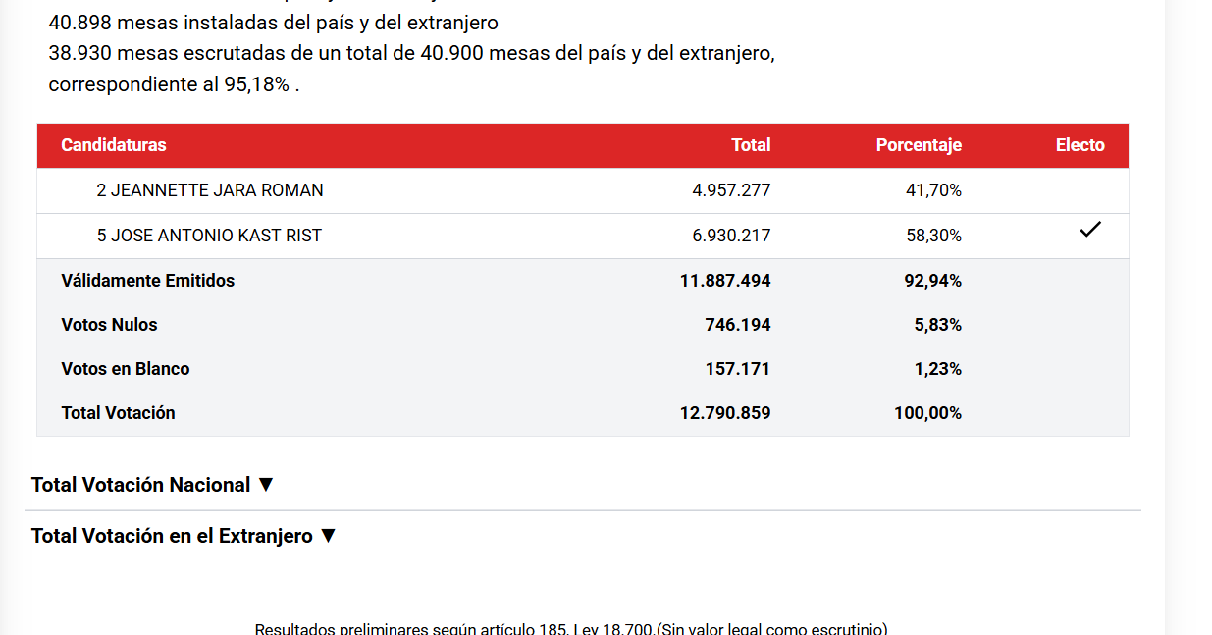Select the Jose Antonio Kast Rist name

[209, 236]
